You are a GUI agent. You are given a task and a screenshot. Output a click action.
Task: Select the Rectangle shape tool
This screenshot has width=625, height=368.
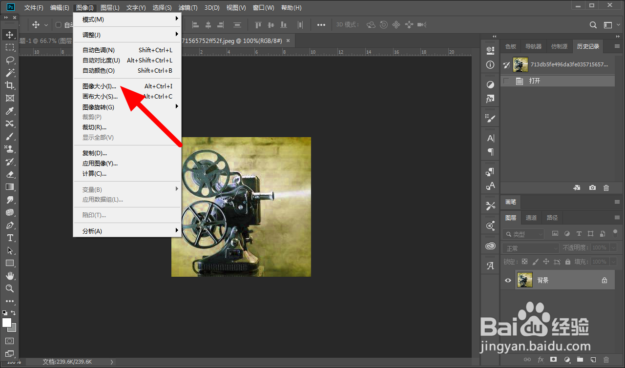coord(10,263)
